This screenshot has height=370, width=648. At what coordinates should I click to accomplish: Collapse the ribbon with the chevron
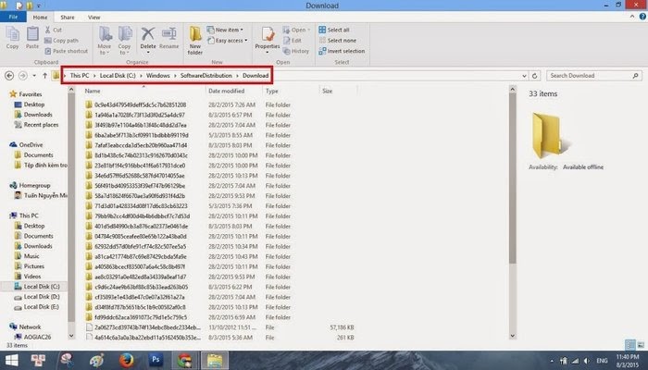coord(632,17)
